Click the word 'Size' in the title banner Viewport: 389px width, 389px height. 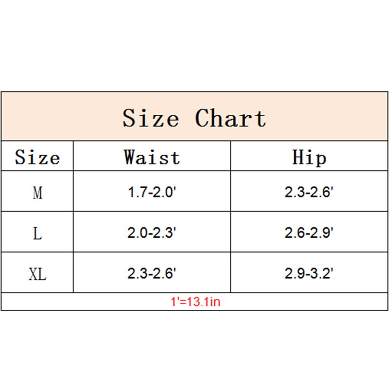click(150, 118)
